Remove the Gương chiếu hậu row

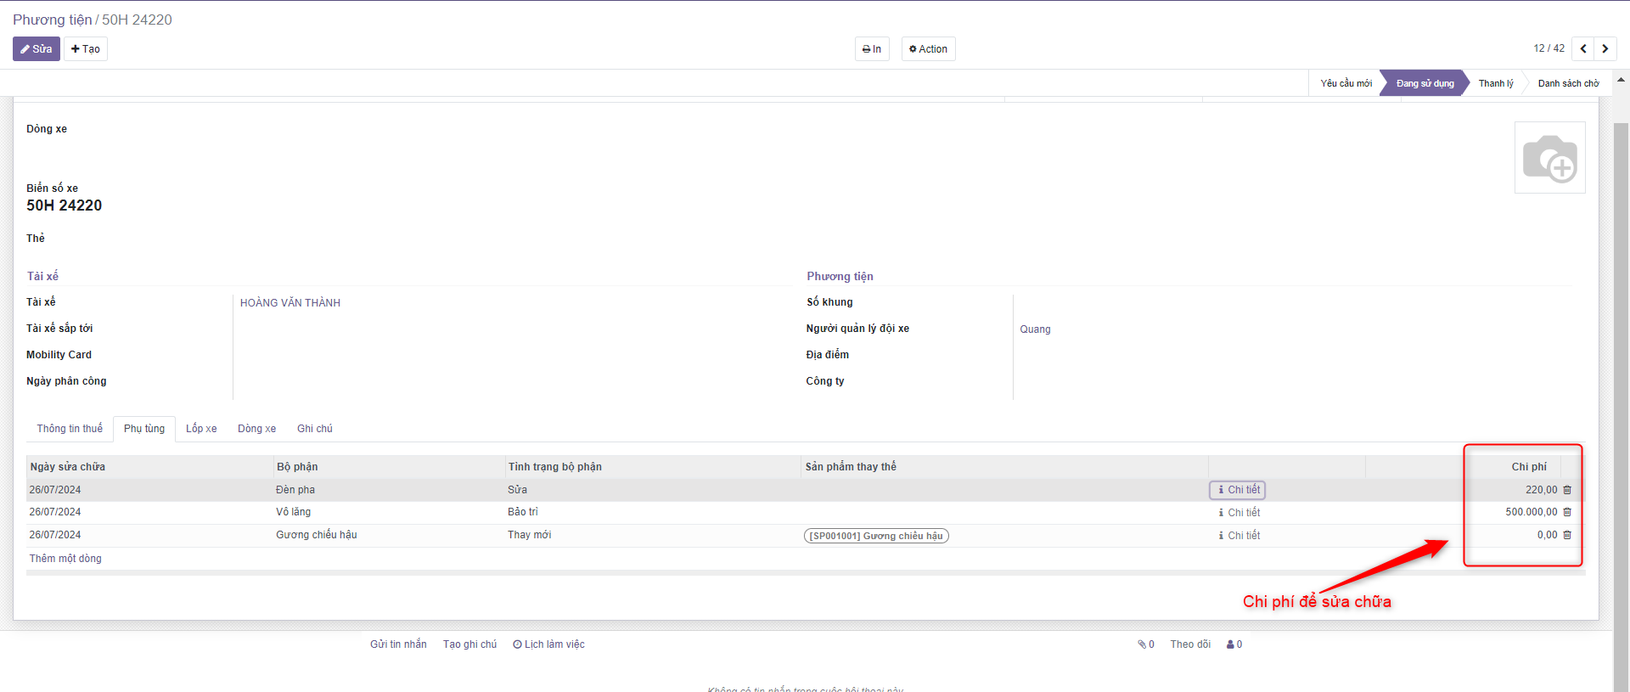coord(1567,535)
